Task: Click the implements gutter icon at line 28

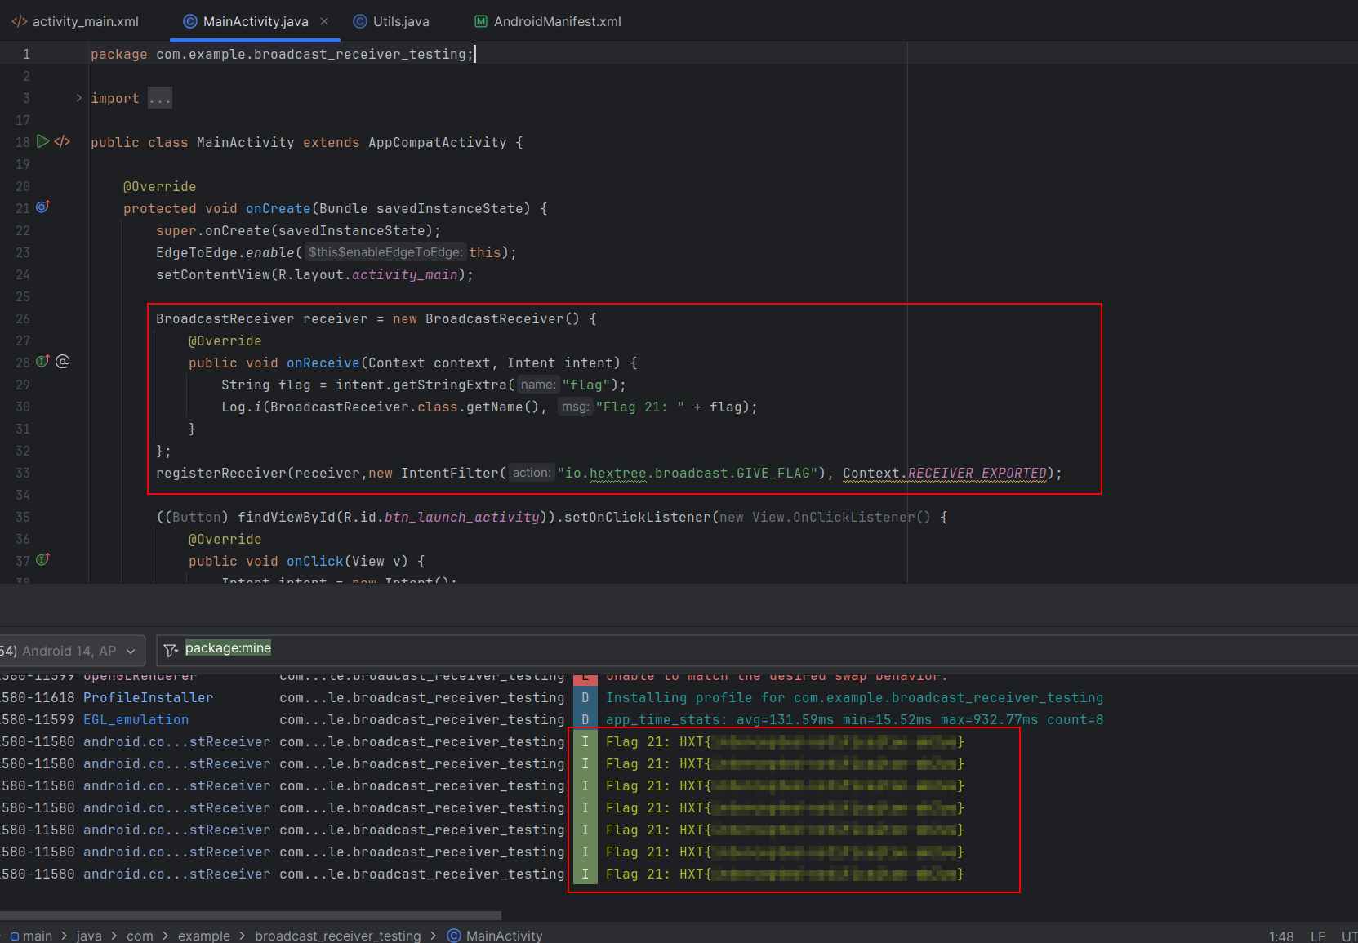Action: [x=43, y=361]
